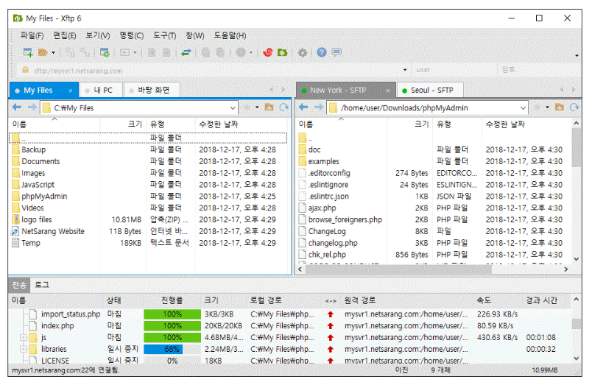Image resolution: width=592 pixels, height=385 pixels.
Task: Click the 68% progress bar for libraries
Action: tap(172, 349)
